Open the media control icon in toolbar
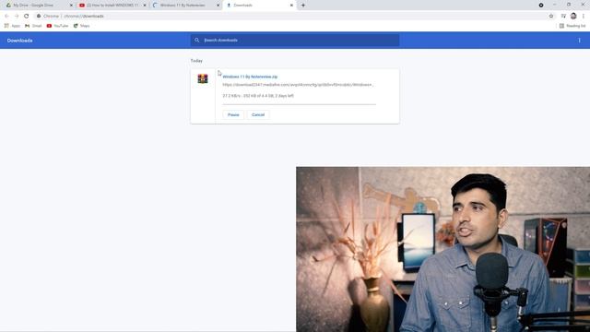This screenshot has width=590, height=332. 563,17
